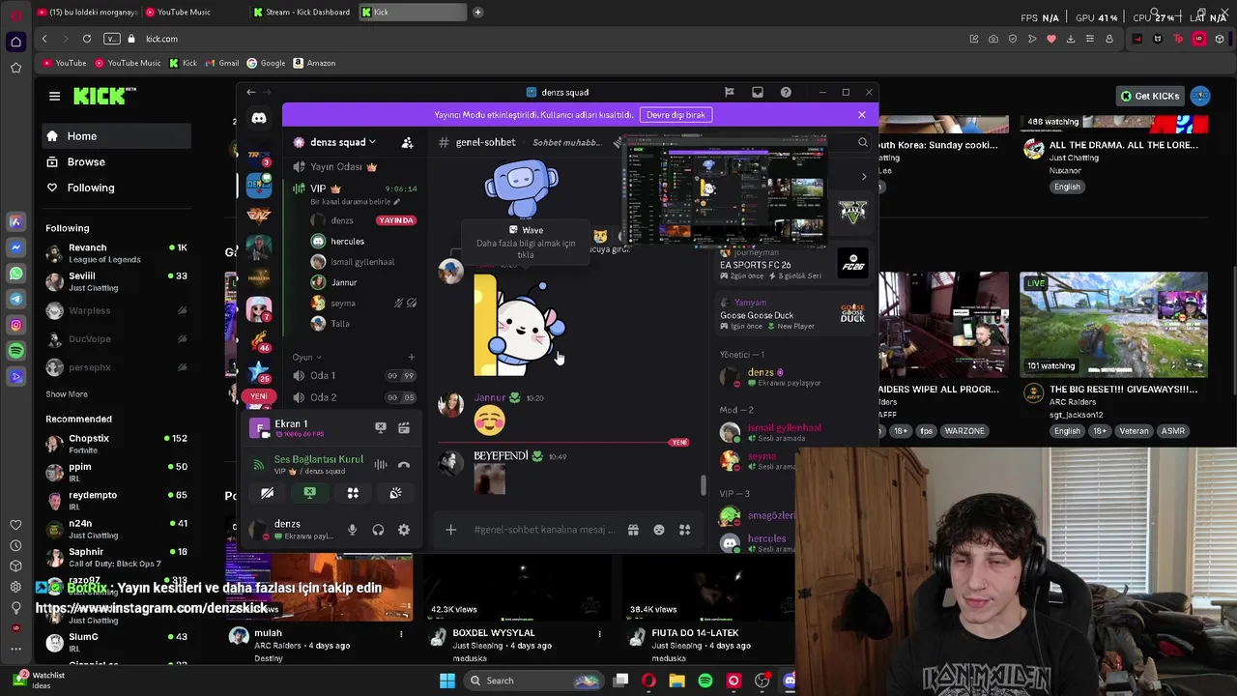Dismiss the Yayıncı Modu purple banner

[862, 114]
